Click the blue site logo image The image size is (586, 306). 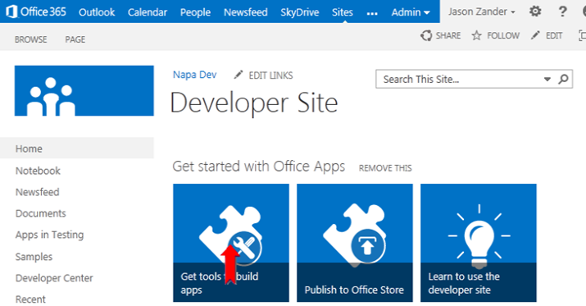84,90
